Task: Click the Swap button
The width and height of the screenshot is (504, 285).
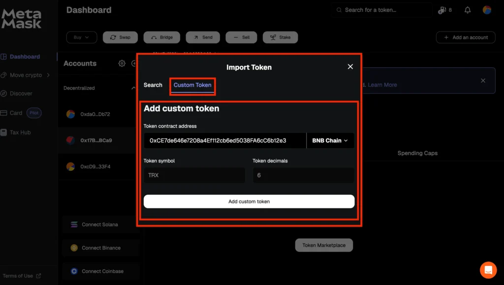Action: coord(120,37)
